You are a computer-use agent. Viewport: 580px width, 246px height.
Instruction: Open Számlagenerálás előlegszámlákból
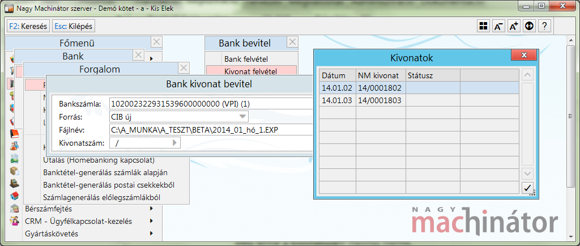point(102,197)
